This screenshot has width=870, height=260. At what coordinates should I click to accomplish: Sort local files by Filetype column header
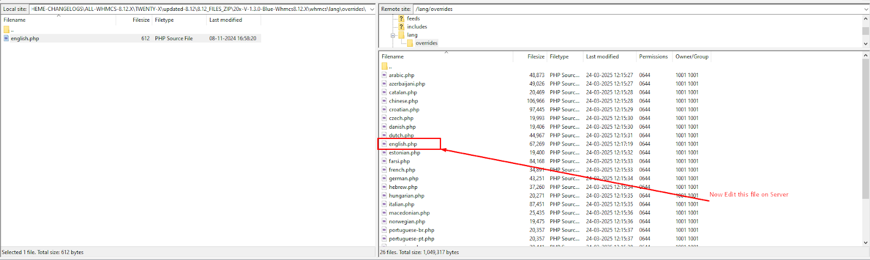pos(164,20)
